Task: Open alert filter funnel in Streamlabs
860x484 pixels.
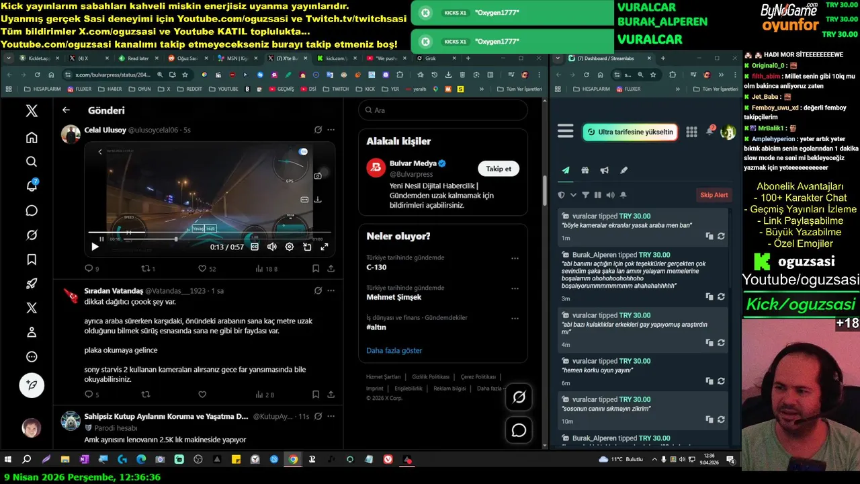Action: (585, 195)
